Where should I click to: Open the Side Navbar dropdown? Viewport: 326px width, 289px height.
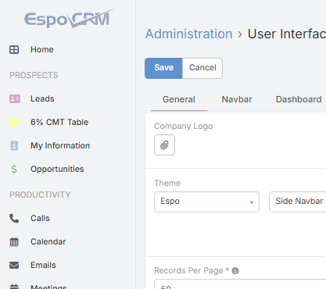coord(298,202)
